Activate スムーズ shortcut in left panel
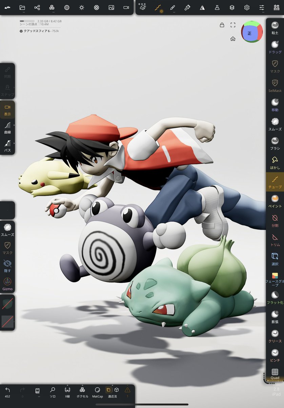 [7, 230]
